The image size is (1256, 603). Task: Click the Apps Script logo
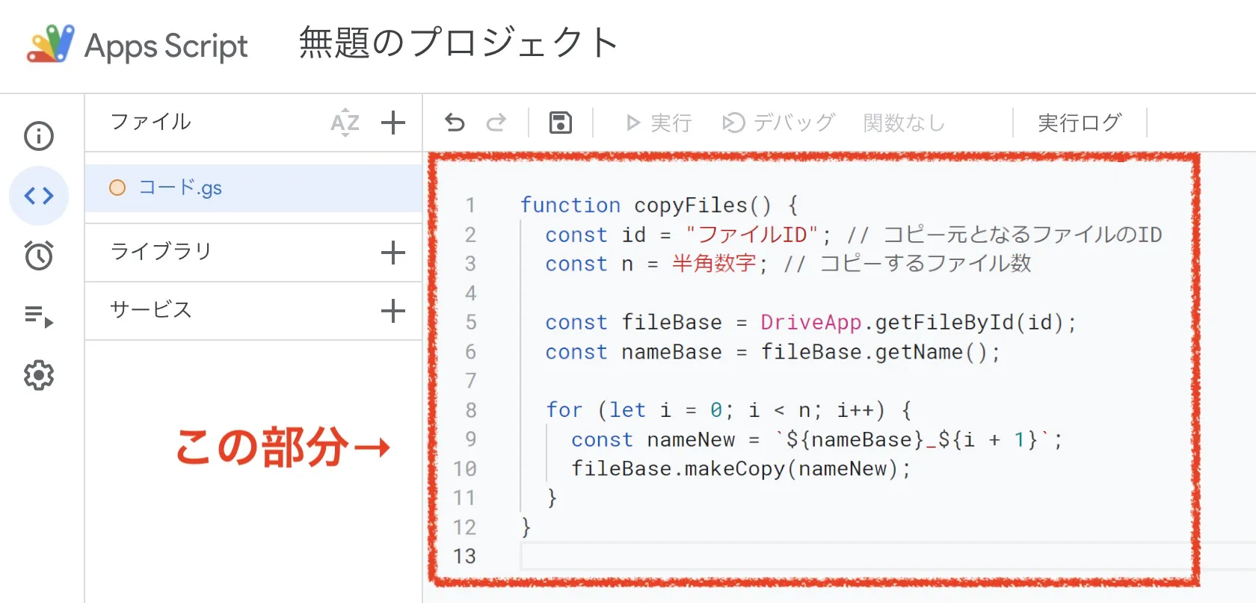(x=51, y=44)
